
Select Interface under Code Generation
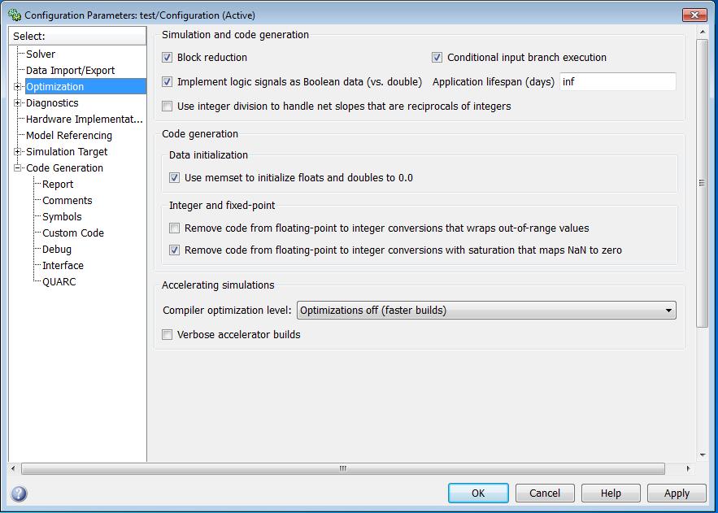(x=62, y=265)
